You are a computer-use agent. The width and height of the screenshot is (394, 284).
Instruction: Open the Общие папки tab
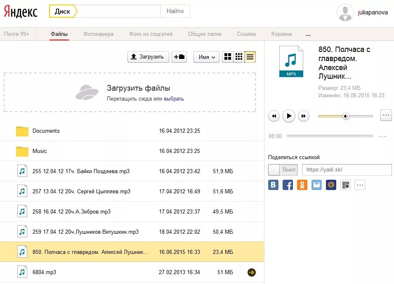(205, 34)
